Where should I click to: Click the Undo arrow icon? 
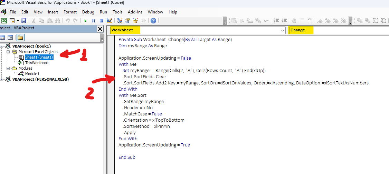pyautogui.click(x=67, y=21)
